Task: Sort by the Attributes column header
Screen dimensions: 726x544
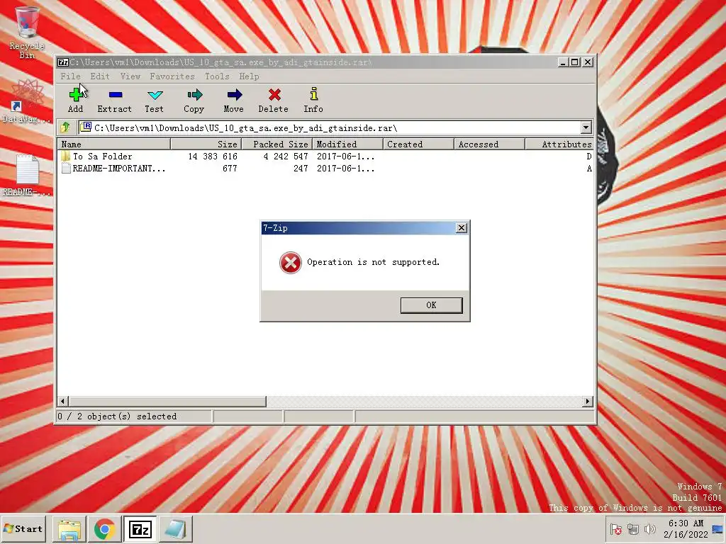Action: (x=559, y=144)
